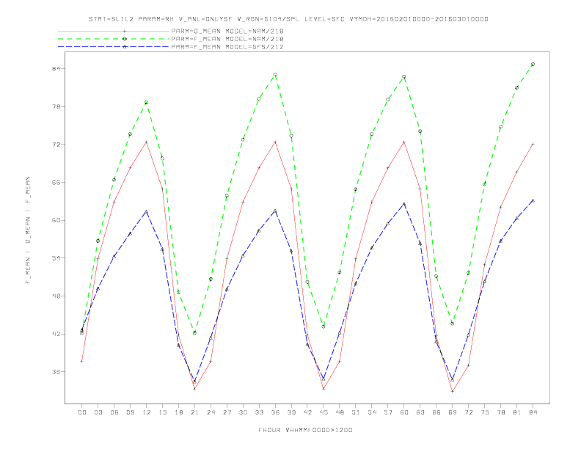Select legend entry PARM=F_MEAN MODEL=NAM/218
Screen dimensions: 581x449
click(x=227, y=39)
